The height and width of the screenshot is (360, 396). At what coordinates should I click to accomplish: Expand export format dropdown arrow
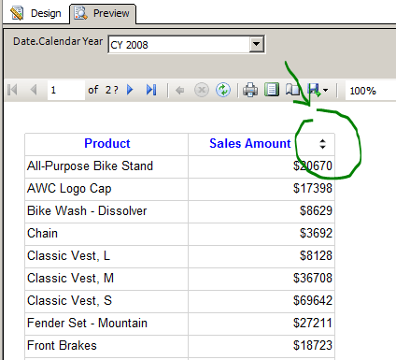(326, 91)
